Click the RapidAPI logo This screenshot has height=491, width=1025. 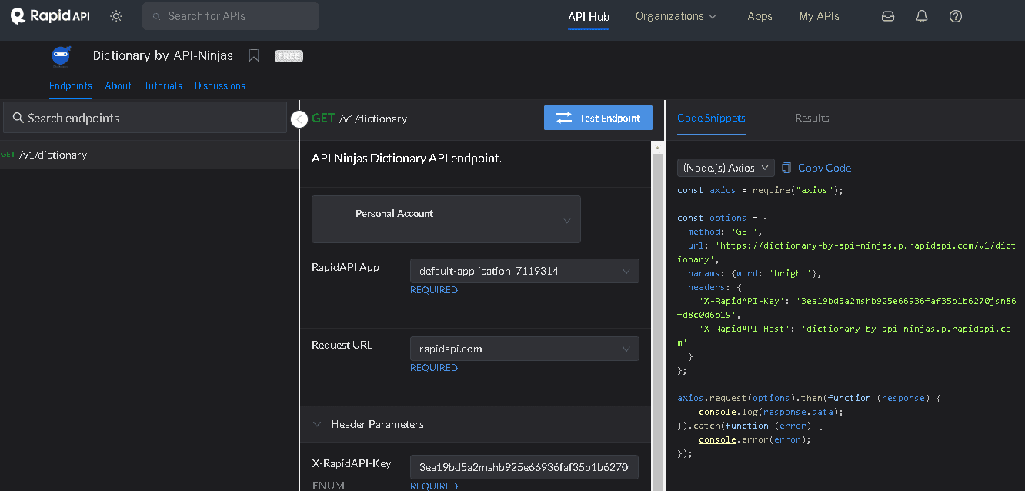[51, 15]
